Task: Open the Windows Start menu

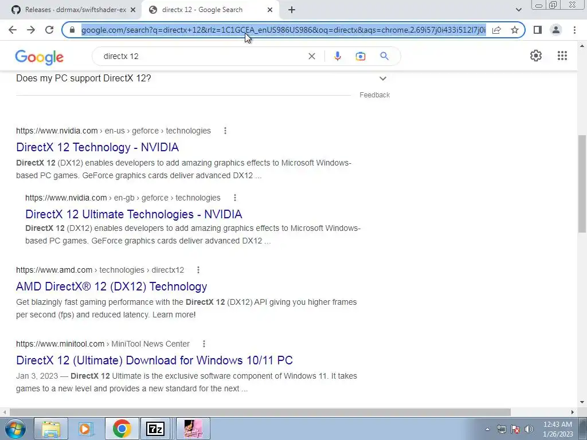Action: tap(15, 429)
